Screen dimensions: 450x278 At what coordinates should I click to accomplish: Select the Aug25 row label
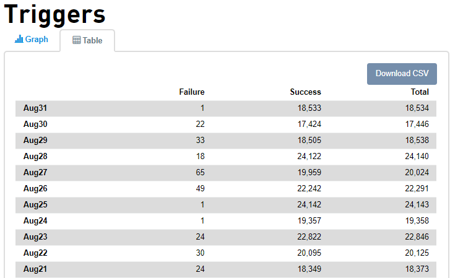pyautogui.click(x=35, y=205)
